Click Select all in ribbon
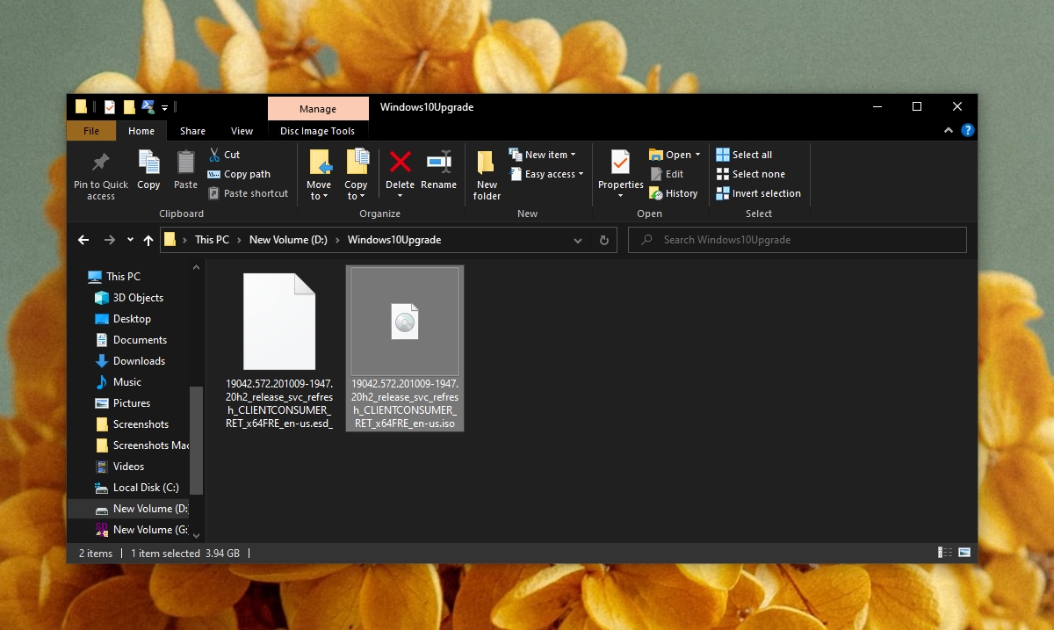 [744, 155]
